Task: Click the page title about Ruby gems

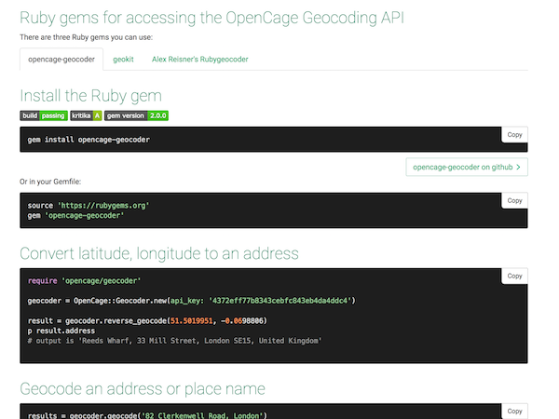Action: (211, 18)
